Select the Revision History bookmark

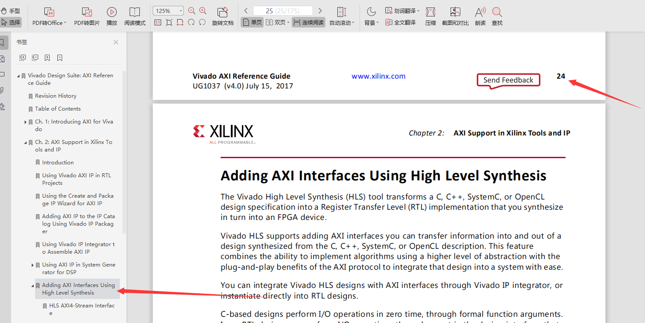[x=55, y=96]
